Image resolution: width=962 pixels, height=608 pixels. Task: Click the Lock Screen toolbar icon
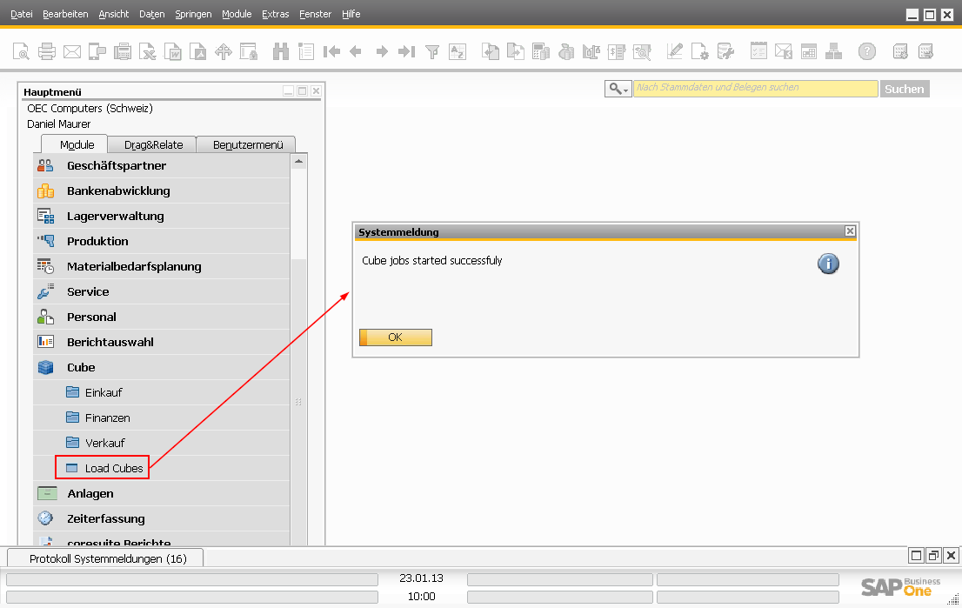click(249, 51)
